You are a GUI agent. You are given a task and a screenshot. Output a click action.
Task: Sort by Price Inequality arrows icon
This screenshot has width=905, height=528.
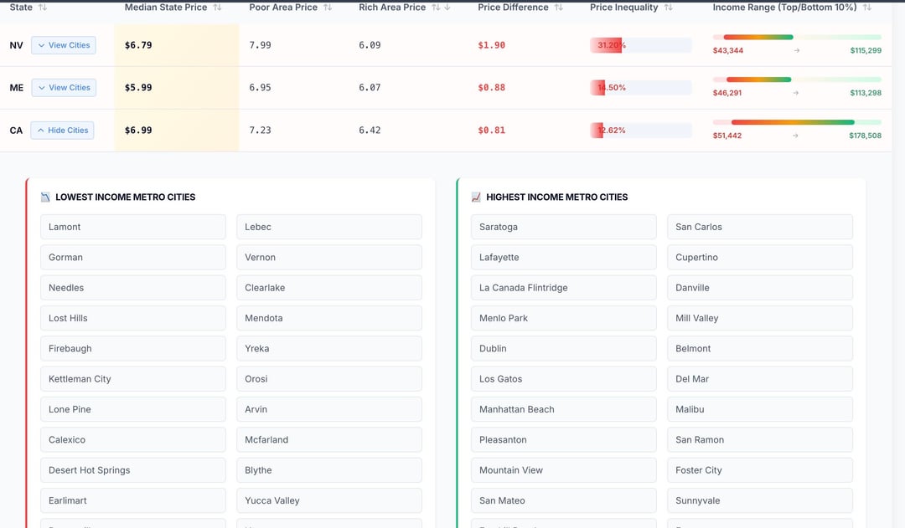point(668,8)
